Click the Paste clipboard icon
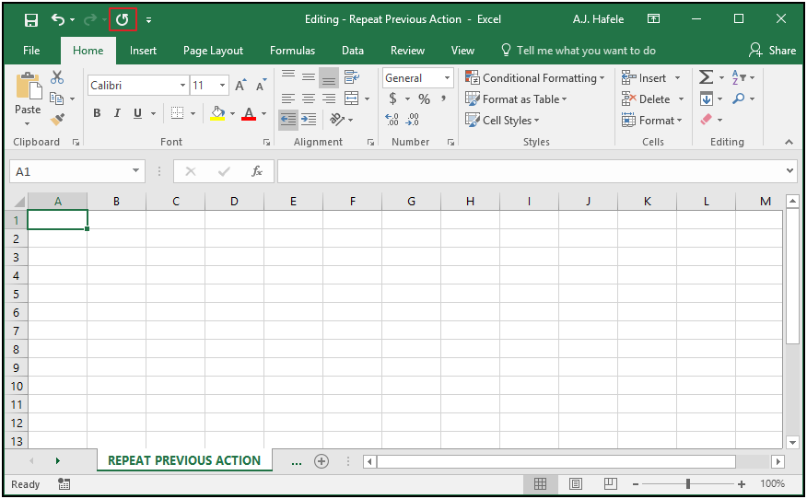Viewport: 807px width, 499px height. [x=29, y=86]
